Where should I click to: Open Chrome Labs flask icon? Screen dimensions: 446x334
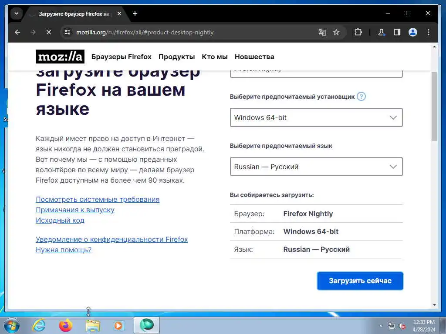coord(381,32)
